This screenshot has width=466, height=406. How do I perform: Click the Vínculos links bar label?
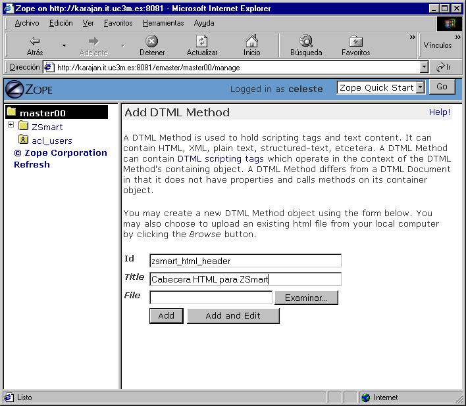pyautogui.click(x=438, y=45)
